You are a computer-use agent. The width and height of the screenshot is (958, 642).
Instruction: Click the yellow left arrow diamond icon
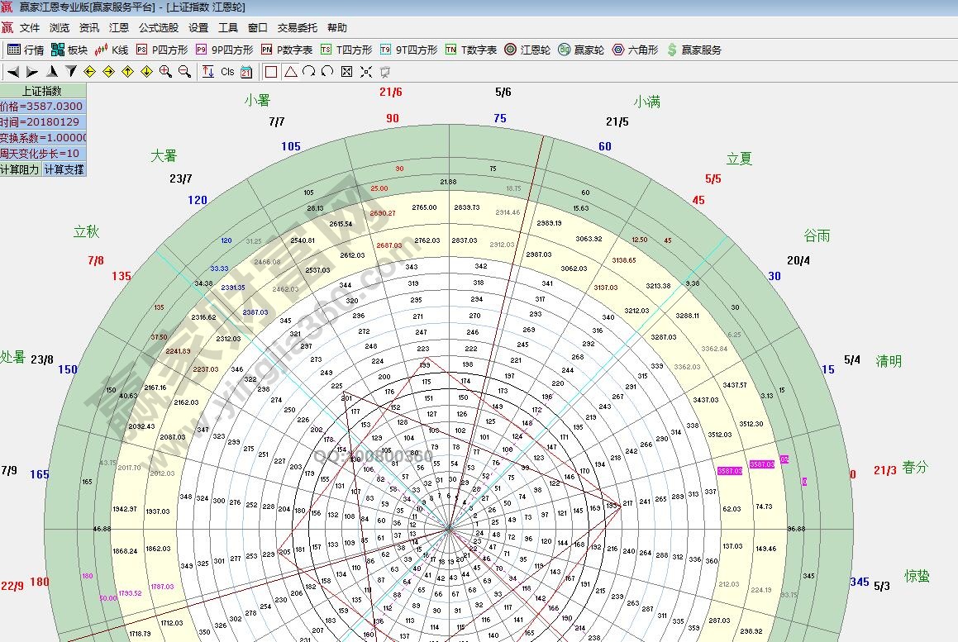(89, 72)
